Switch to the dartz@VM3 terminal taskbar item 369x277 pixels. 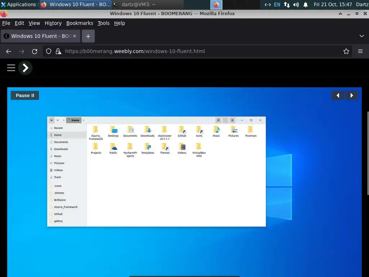(147, 4)
